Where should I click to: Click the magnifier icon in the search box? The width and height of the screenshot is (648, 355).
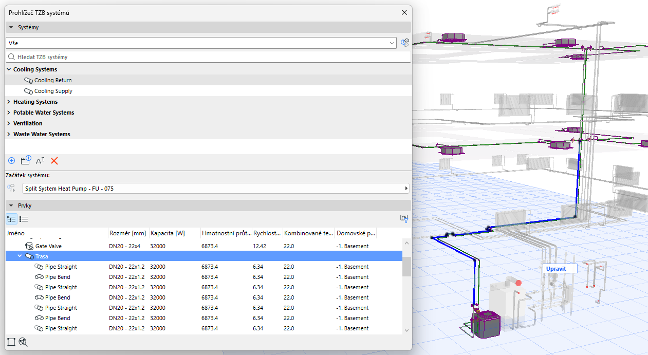click(x=11, y=57)
